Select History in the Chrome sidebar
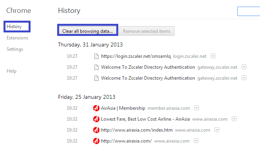 [14, 27]
